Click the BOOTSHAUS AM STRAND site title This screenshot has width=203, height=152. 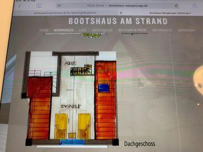[x=118, y=22]
